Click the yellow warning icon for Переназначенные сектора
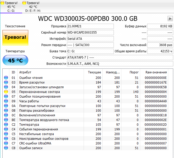Image resolution: width=174 pixels, height=158 pixels. pyautogui.click(x=6, y=92)
